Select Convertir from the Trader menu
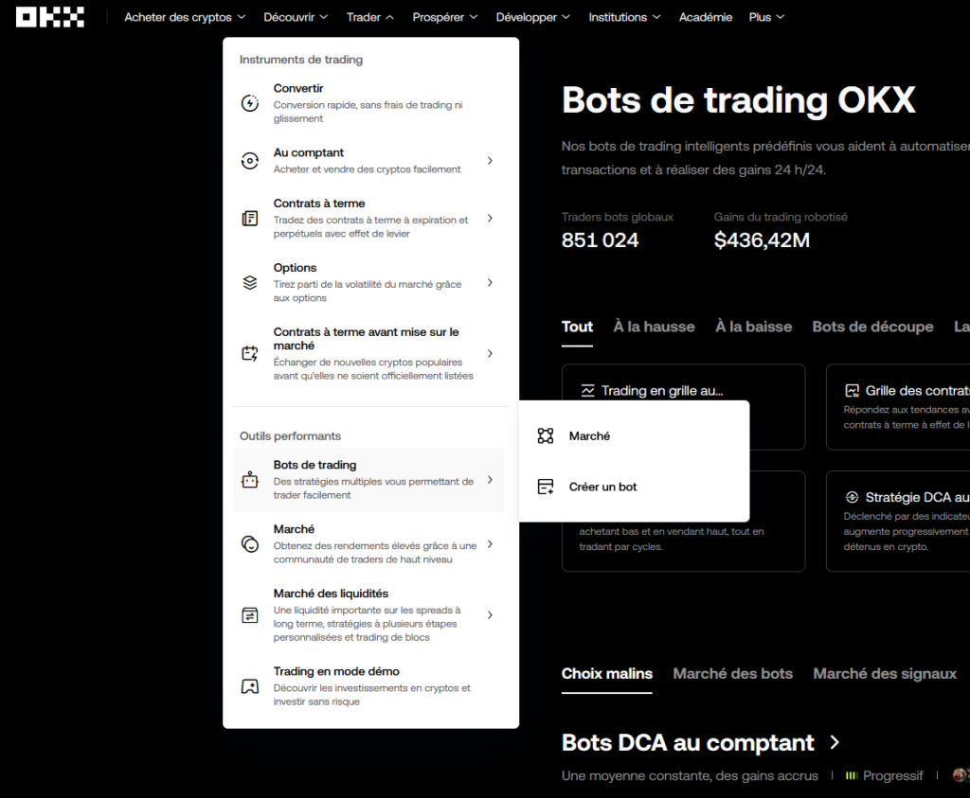The width and height of the screenshot is (970, 798). pyautogui.click(x=368, y=102)
